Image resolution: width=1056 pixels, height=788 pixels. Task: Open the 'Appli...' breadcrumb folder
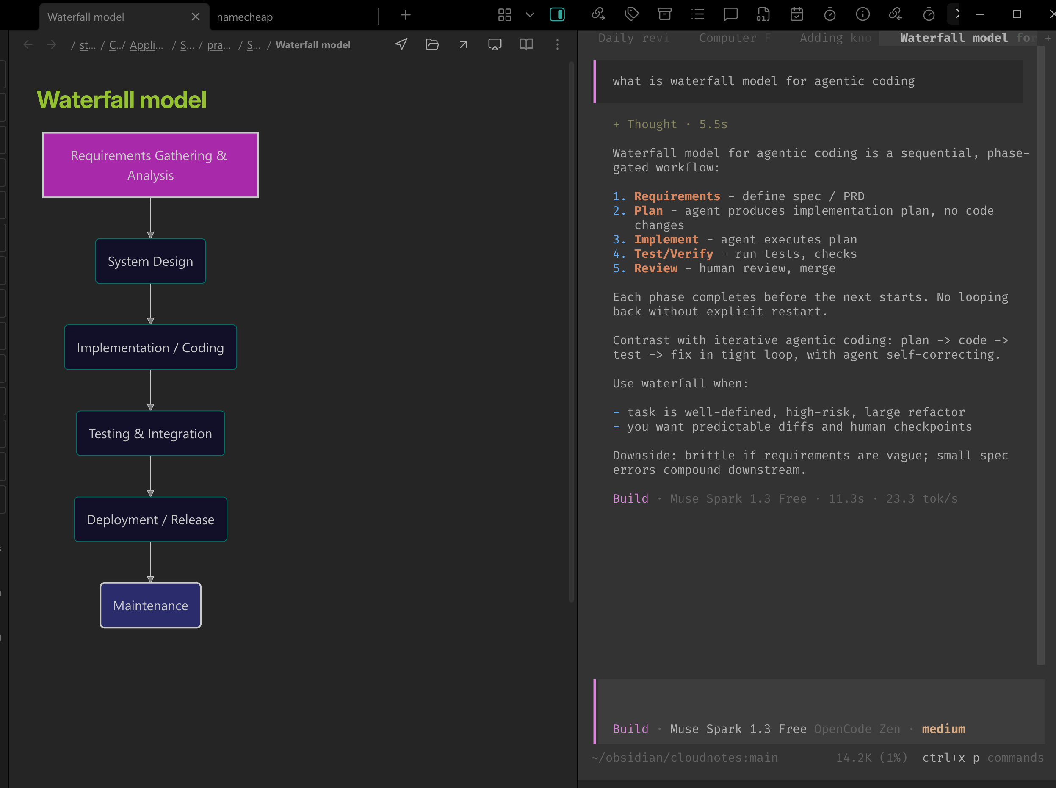[147, 45]
